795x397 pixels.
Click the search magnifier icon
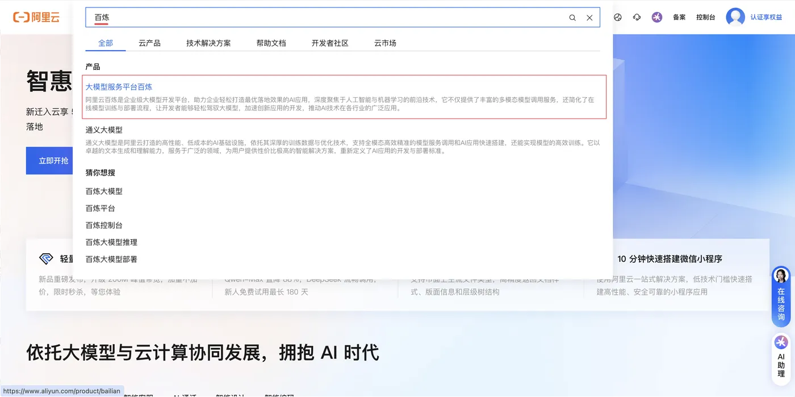(x=572, y=18)
